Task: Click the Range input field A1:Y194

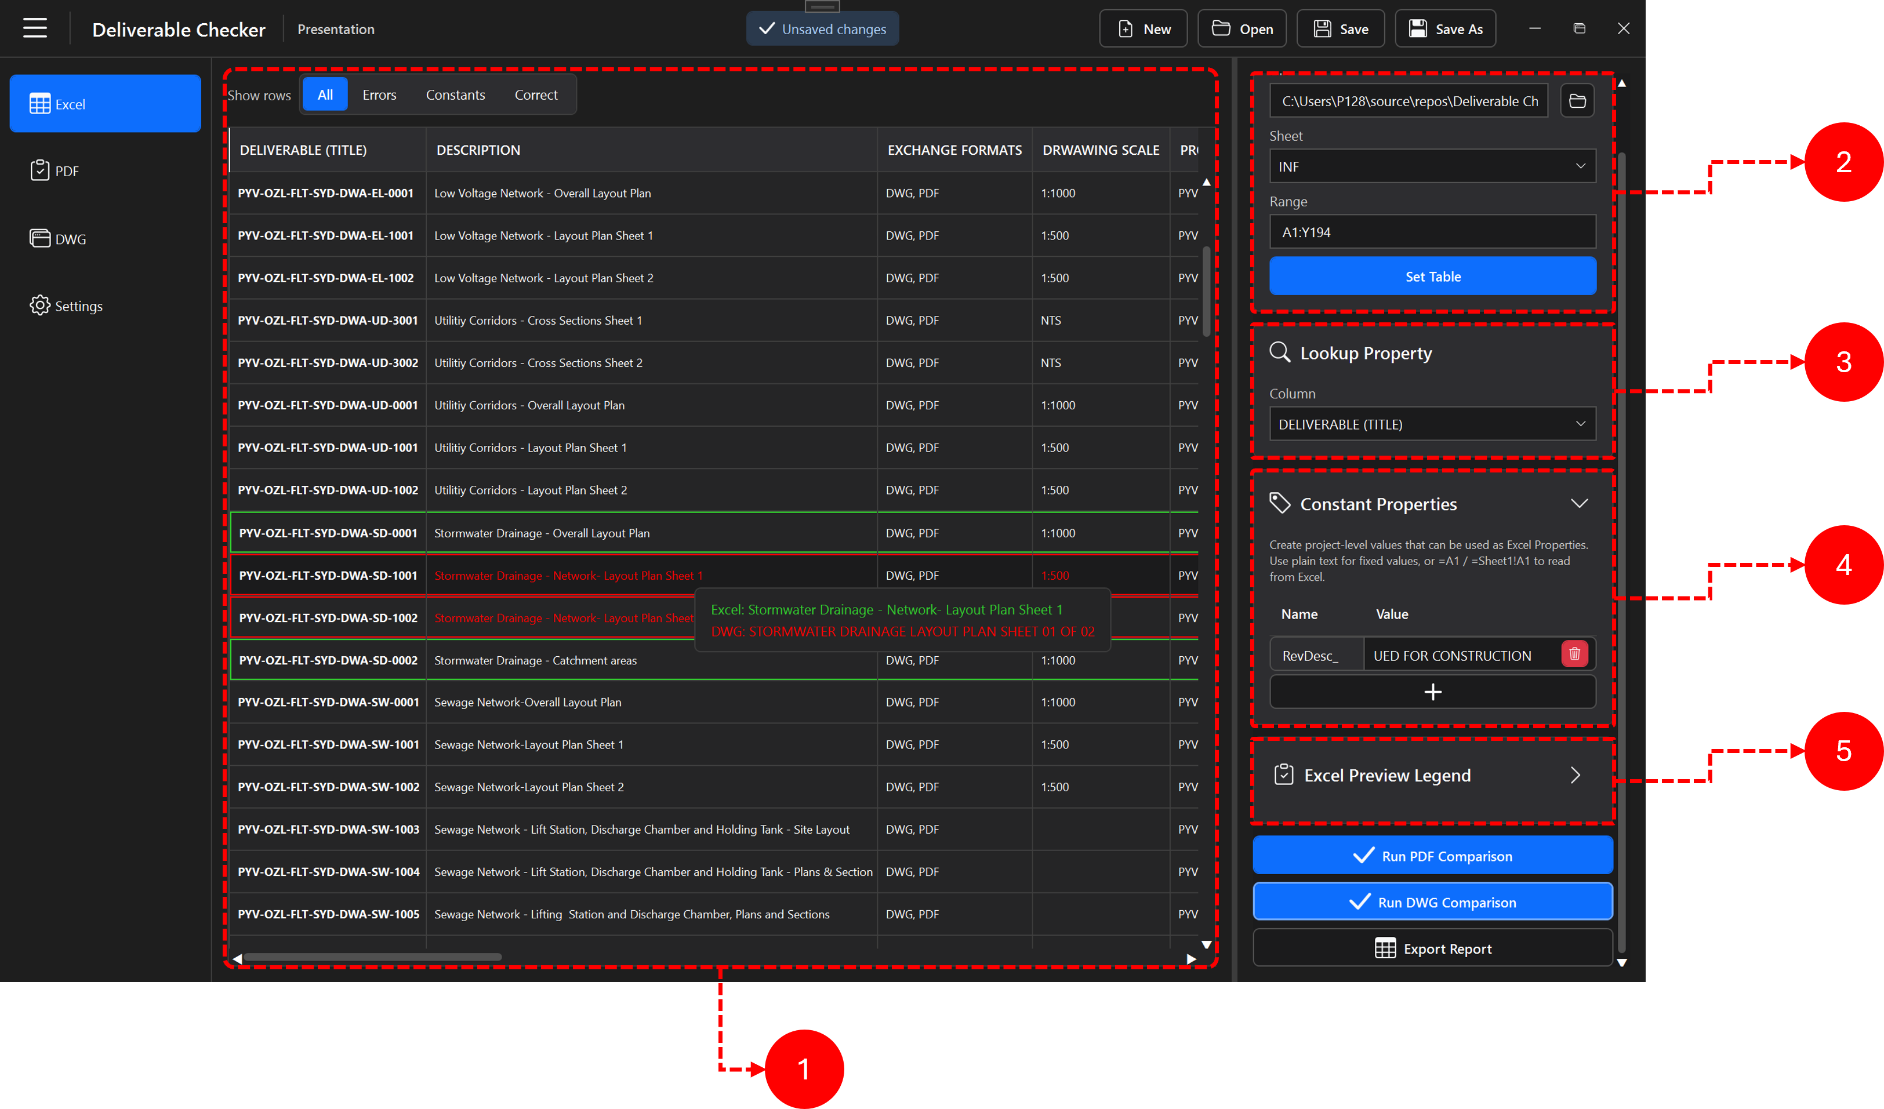Action: [1432, 232]
